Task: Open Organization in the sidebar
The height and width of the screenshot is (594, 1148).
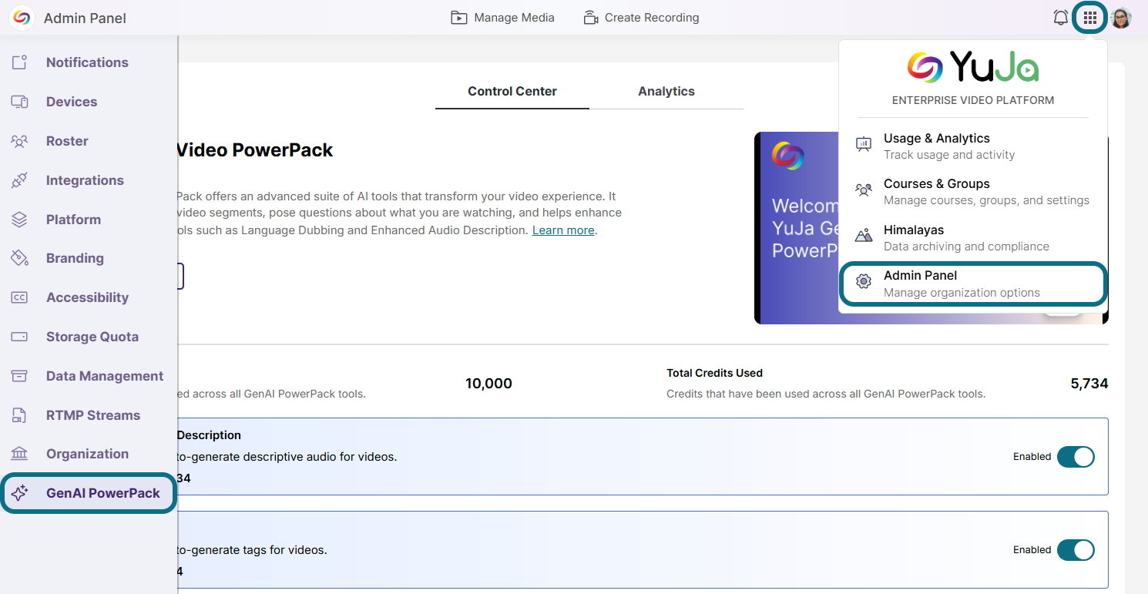Action: click(x=89, y=454)
